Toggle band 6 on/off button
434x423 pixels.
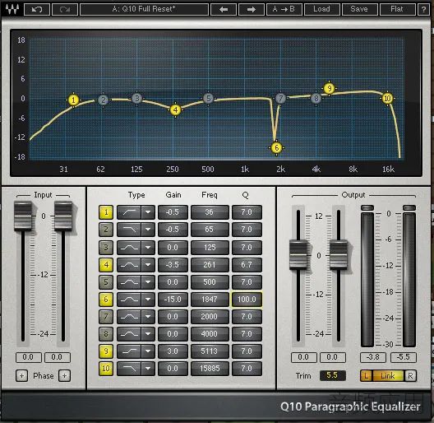[x=106, y=300]
